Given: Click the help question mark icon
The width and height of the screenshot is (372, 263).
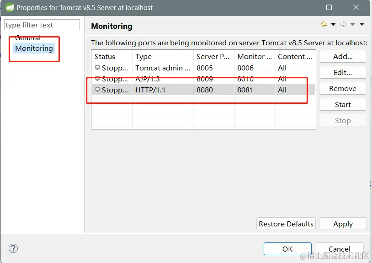Looking at the screenshot, I should 13,248.
